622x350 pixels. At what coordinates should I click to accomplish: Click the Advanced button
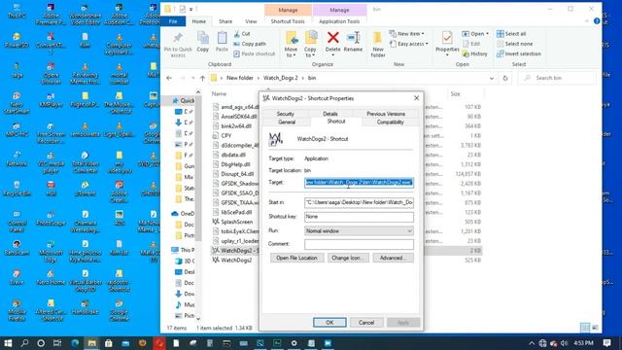pos(393,258)
